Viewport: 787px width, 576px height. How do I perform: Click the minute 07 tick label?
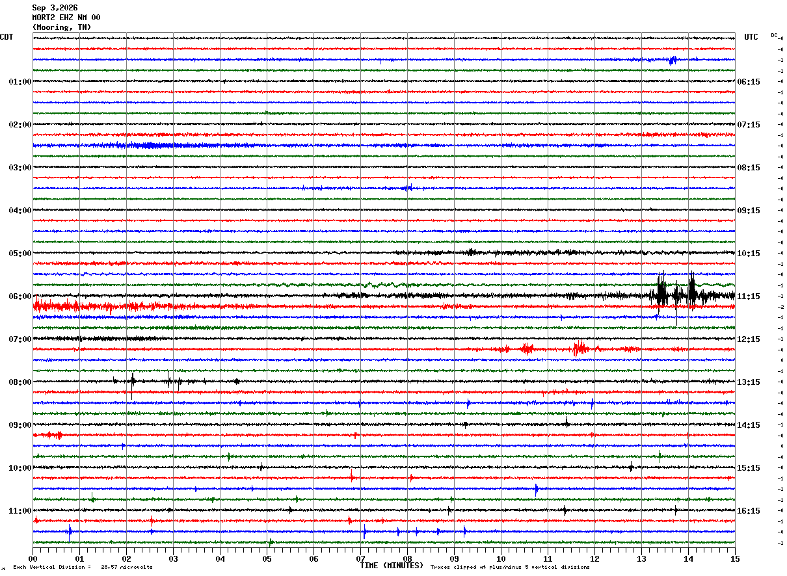pyautogui.click(x=360, y=558)
